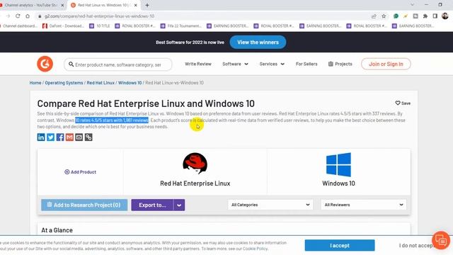Open the Export to dropdown arrow
The width and height of the screenshot is (453, 255).
(179, 205)
